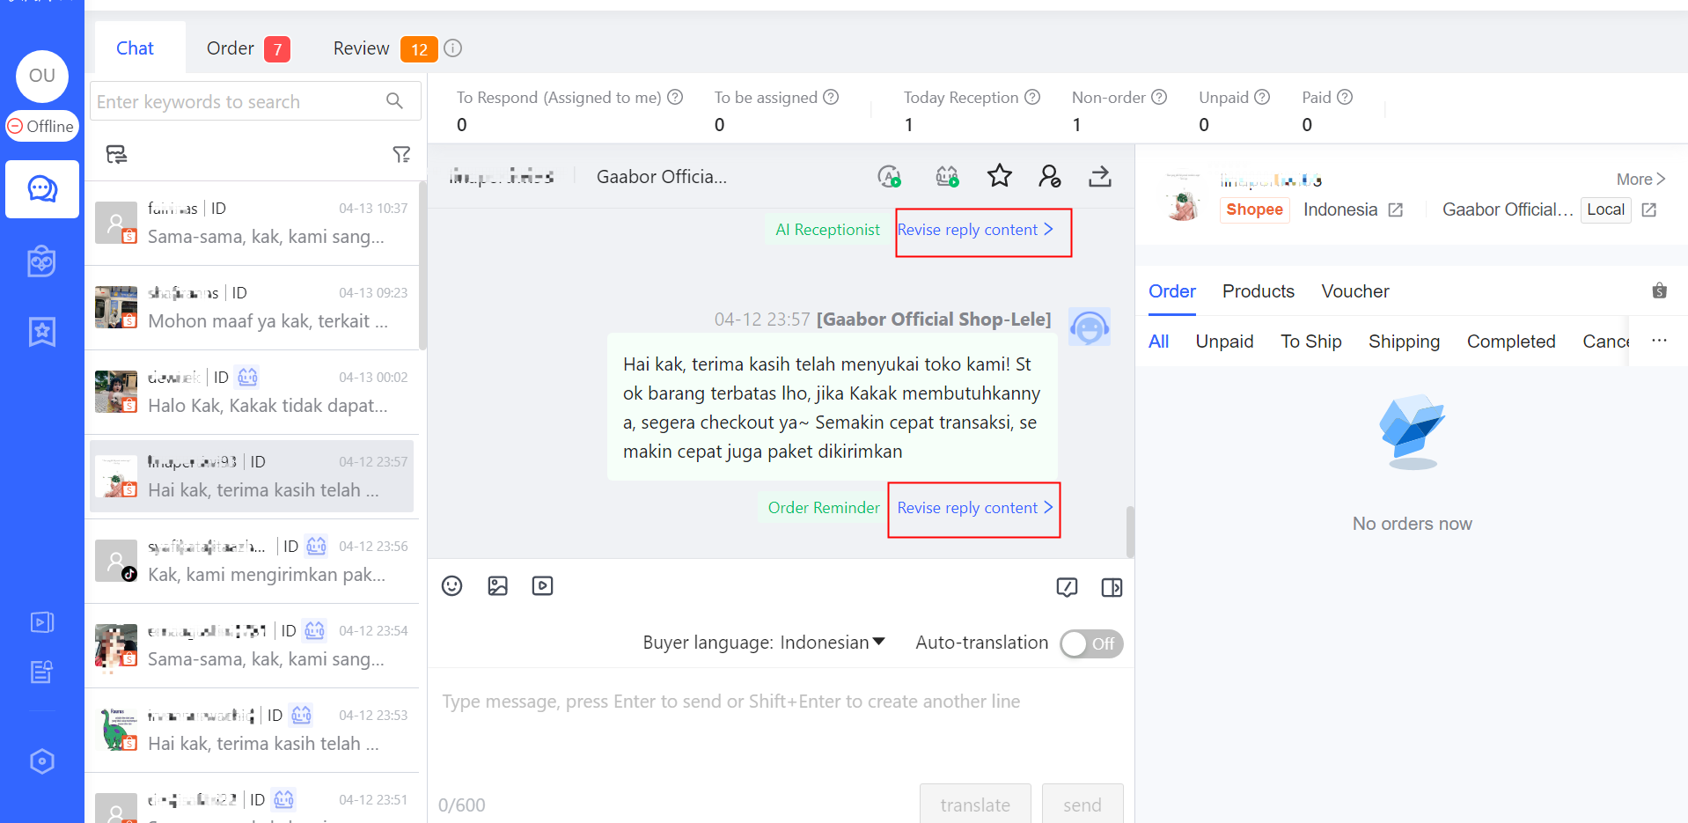Open the ellipsis menu beside order status tabs
Viewport: 1688px width, 823px height.
[x=1660, y=341]
